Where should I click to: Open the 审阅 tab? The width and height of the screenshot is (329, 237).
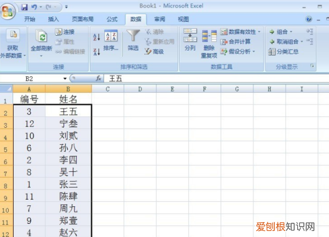[160, 19]
